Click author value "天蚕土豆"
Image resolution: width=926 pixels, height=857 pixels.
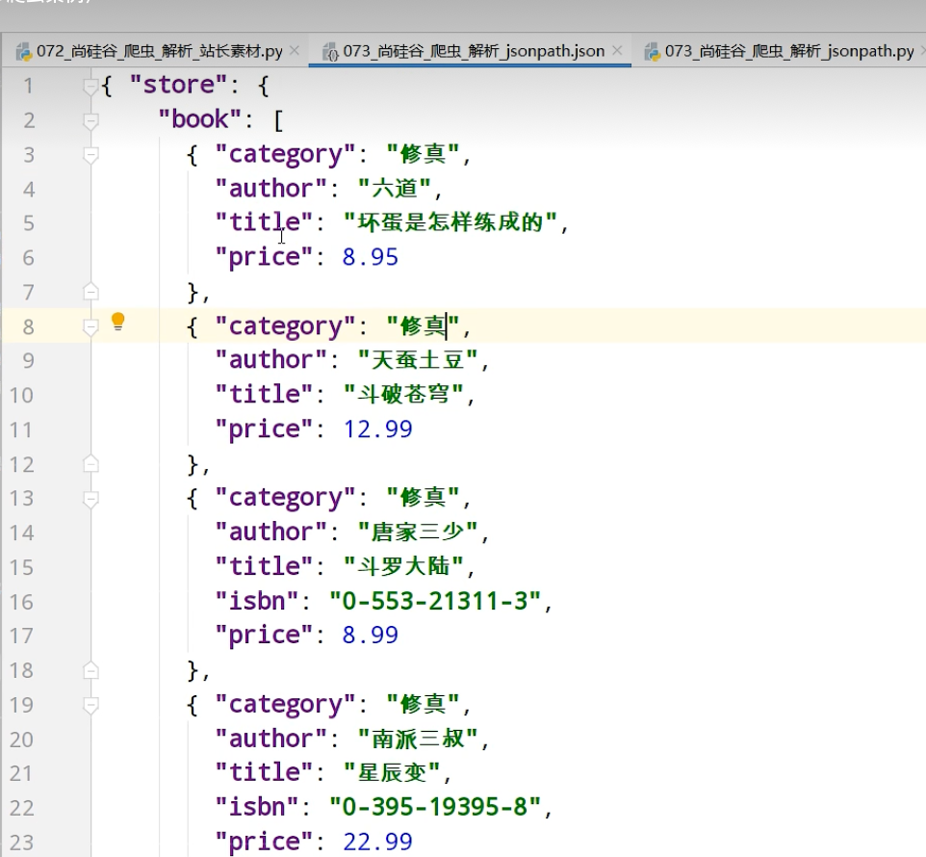tap(418, 360)
